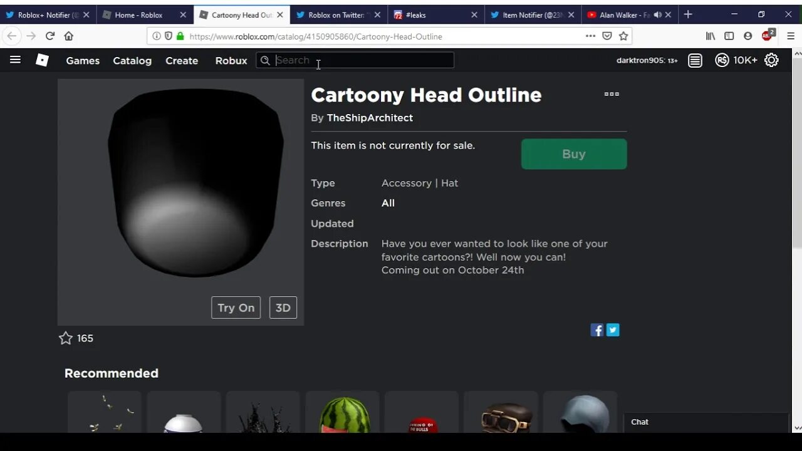Go back with browser back arrow
The image size is (802, 451).
(x=12, y=36)
